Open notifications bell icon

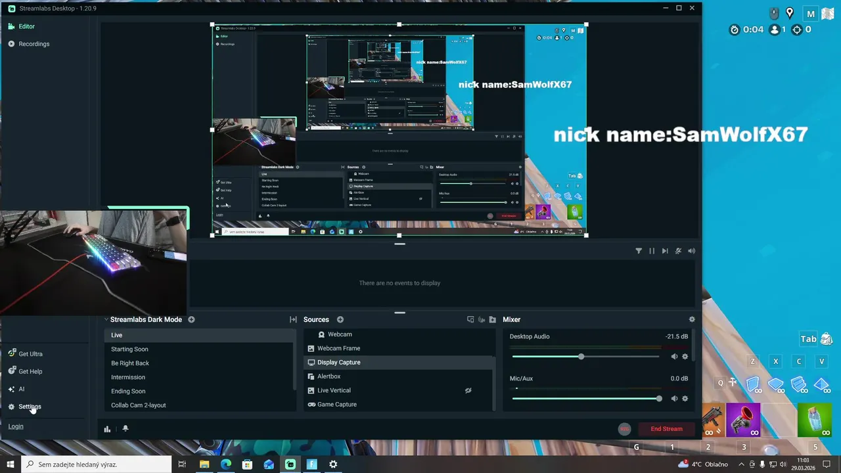click(125, 428)
